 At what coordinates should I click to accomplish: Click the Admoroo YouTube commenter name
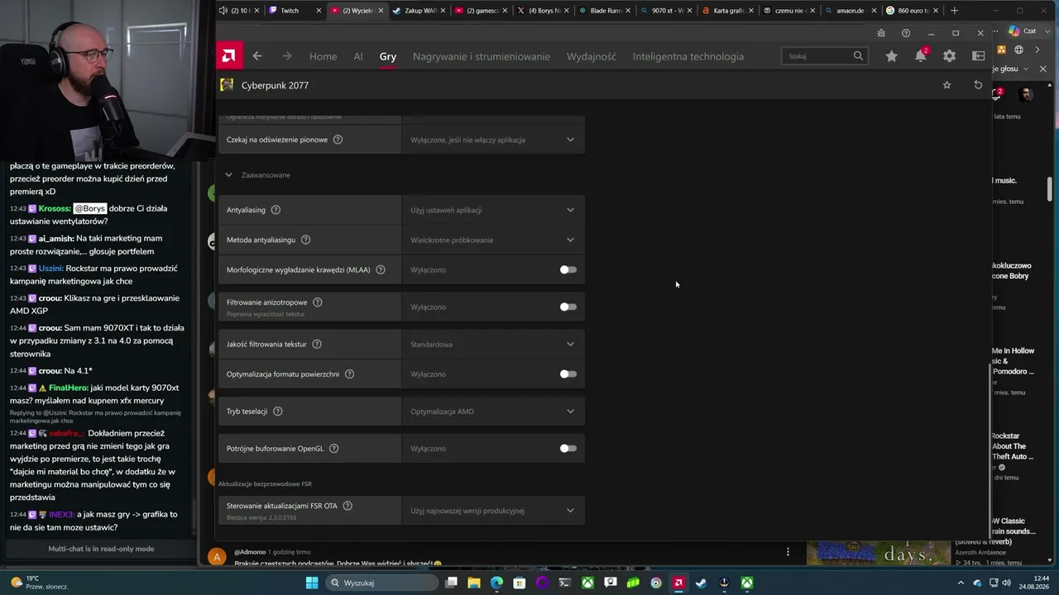click(250, 552)
